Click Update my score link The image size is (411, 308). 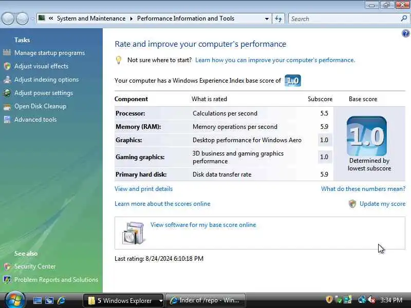382,204
